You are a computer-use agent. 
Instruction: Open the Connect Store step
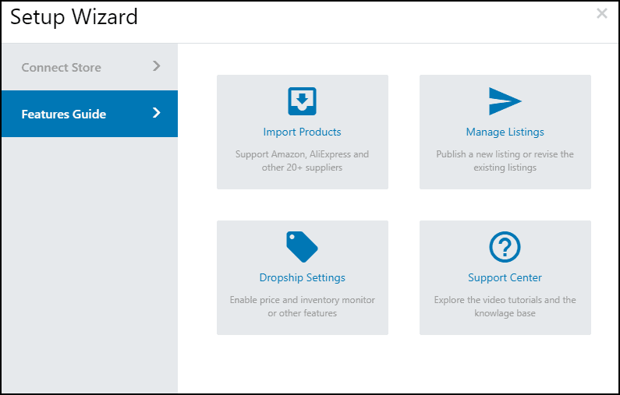pos(90,67)
